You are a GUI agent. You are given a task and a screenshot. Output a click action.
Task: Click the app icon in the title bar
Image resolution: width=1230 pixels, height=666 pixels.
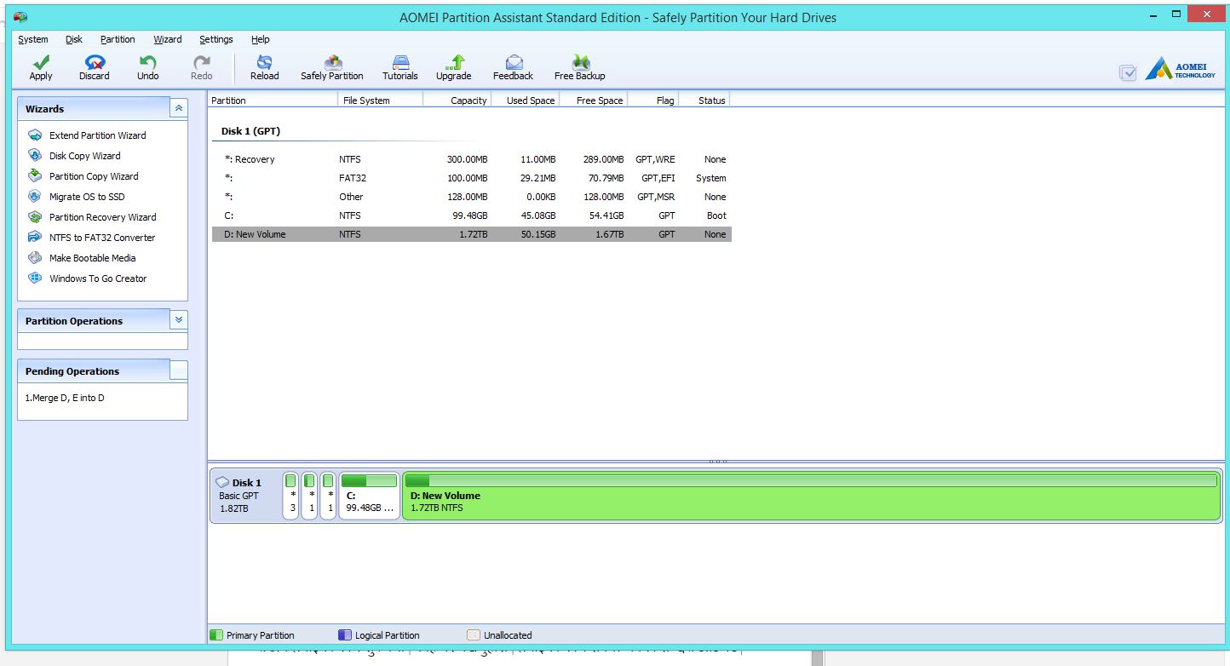20,17
